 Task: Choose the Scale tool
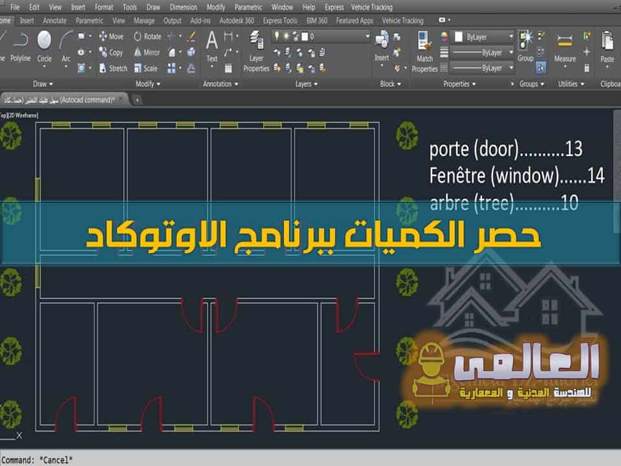(146, 68)
